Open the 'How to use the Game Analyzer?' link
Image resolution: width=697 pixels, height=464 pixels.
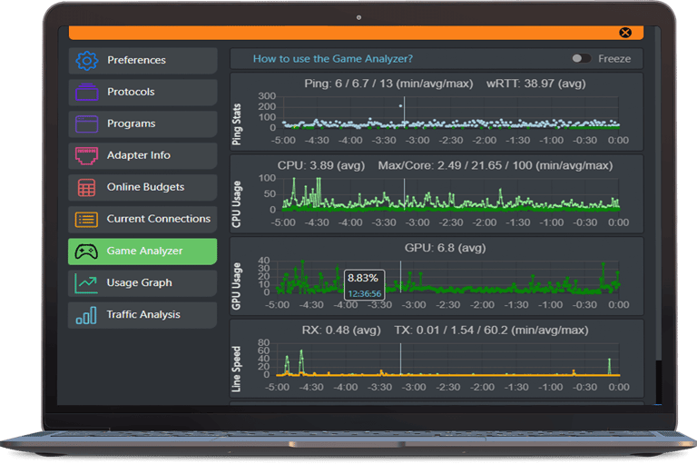333,59
